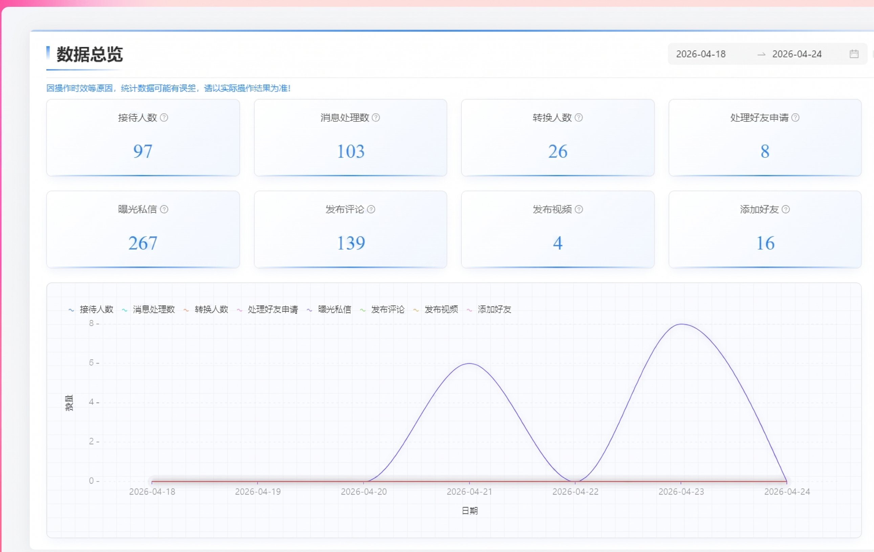Click chart curve peak at 2026-04-23
The height and width of the screenshot is (552, 874).
click(681, 324)
